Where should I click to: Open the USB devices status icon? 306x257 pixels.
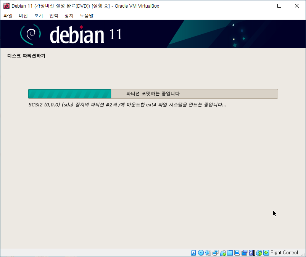(223, 253)
